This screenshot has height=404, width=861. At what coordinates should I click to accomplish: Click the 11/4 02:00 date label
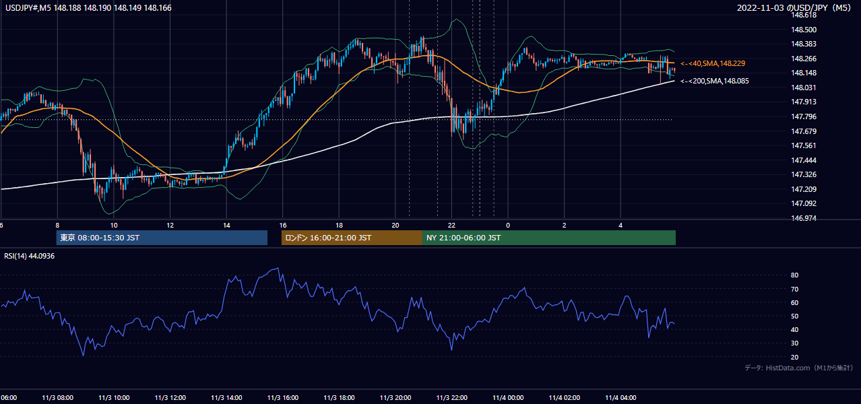[x=565, y=398]
